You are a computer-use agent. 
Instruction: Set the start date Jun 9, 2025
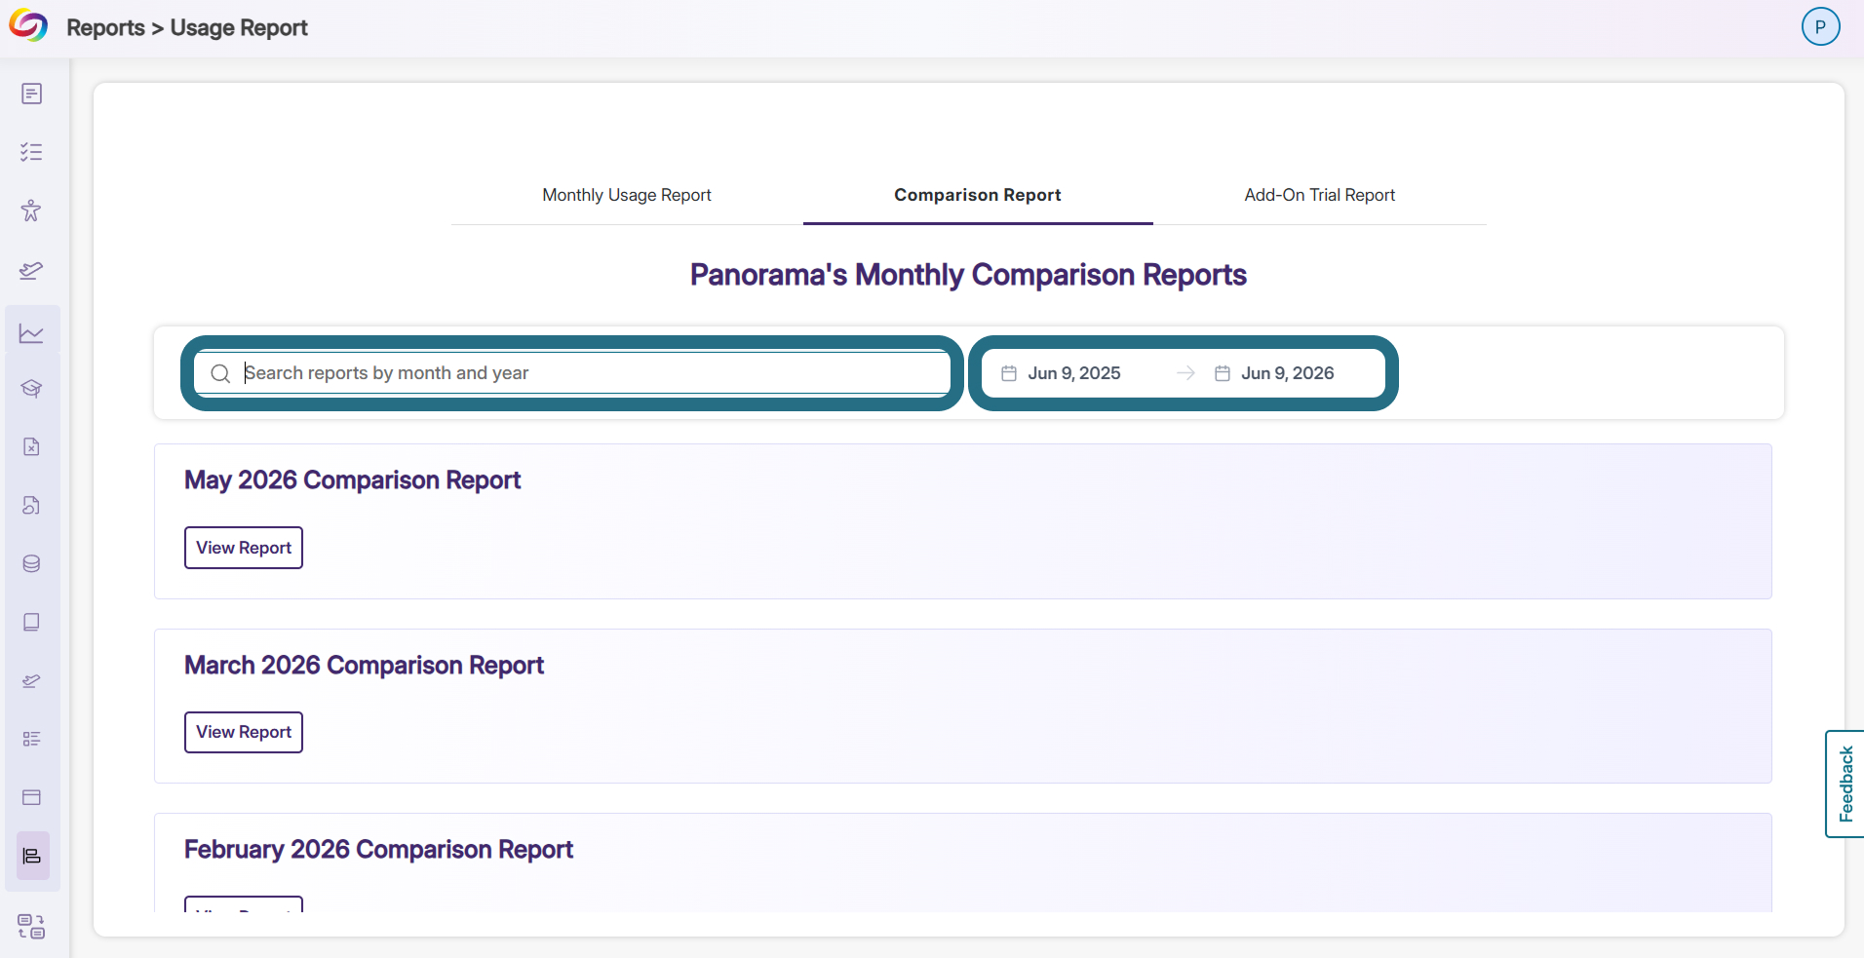[x=1074, y=373]
